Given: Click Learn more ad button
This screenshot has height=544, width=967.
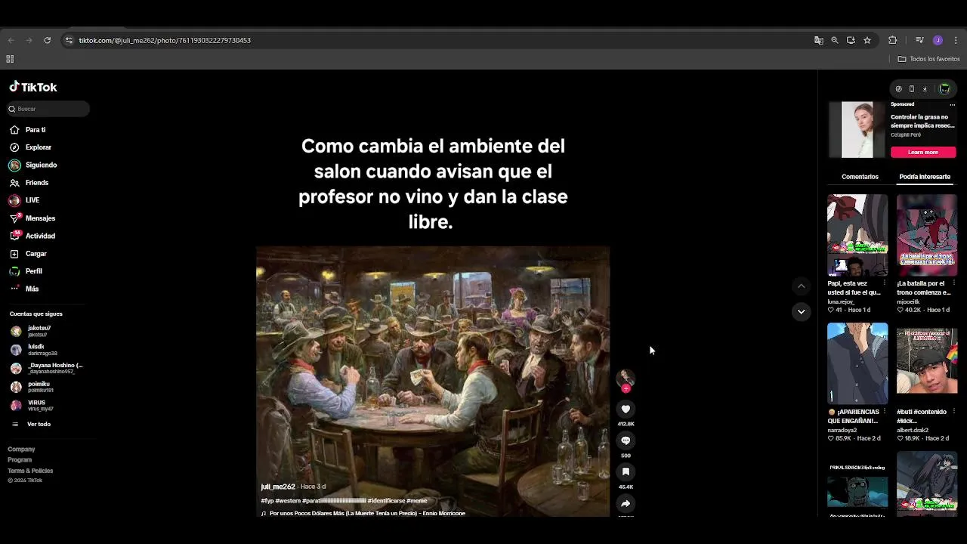Looking at the screenshot, I should [x=923, y=152].
